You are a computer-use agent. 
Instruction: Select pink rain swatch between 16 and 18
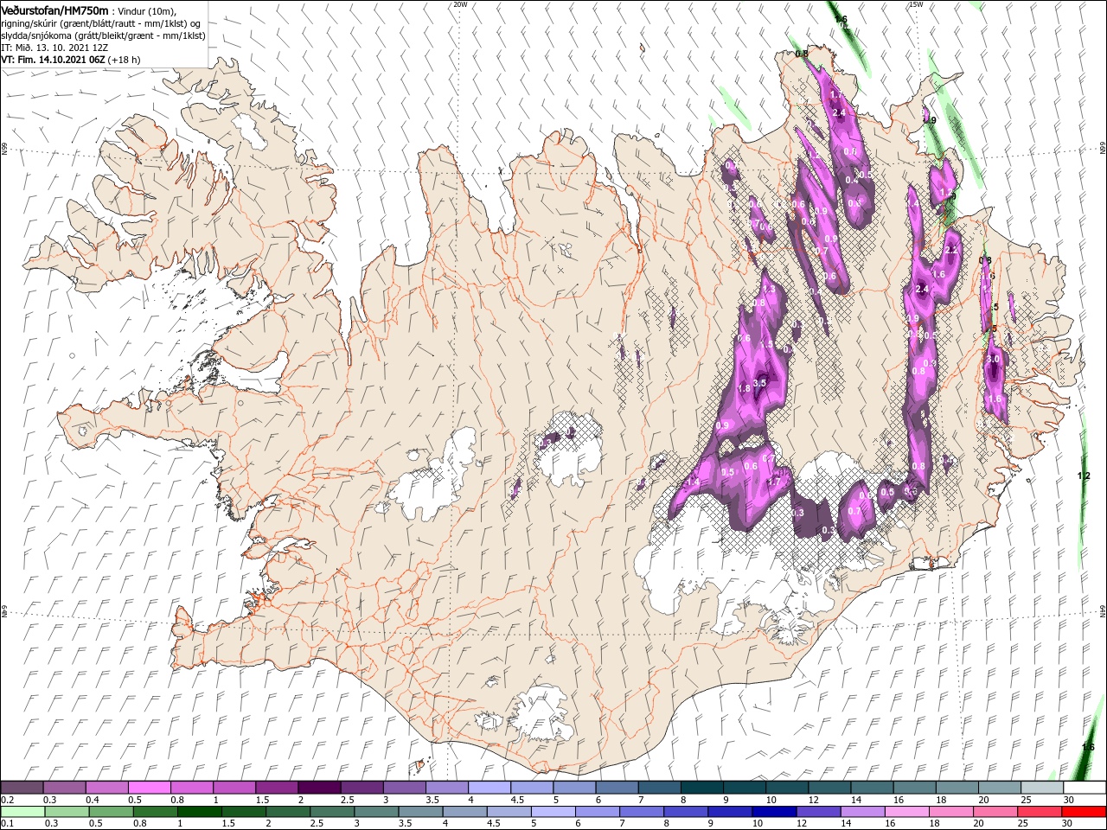[x=906, y=812]
